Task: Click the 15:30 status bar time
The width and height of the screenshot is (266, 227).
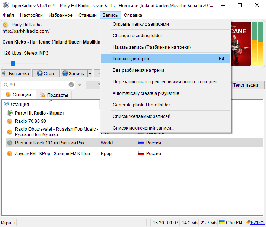Action: tap(158, 223)
